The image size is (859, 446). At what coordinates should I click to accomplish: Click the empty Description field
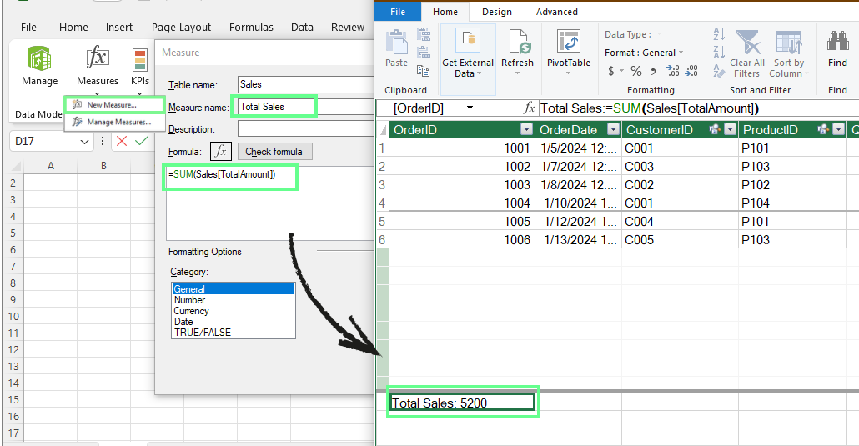click(x=306, y=128)
